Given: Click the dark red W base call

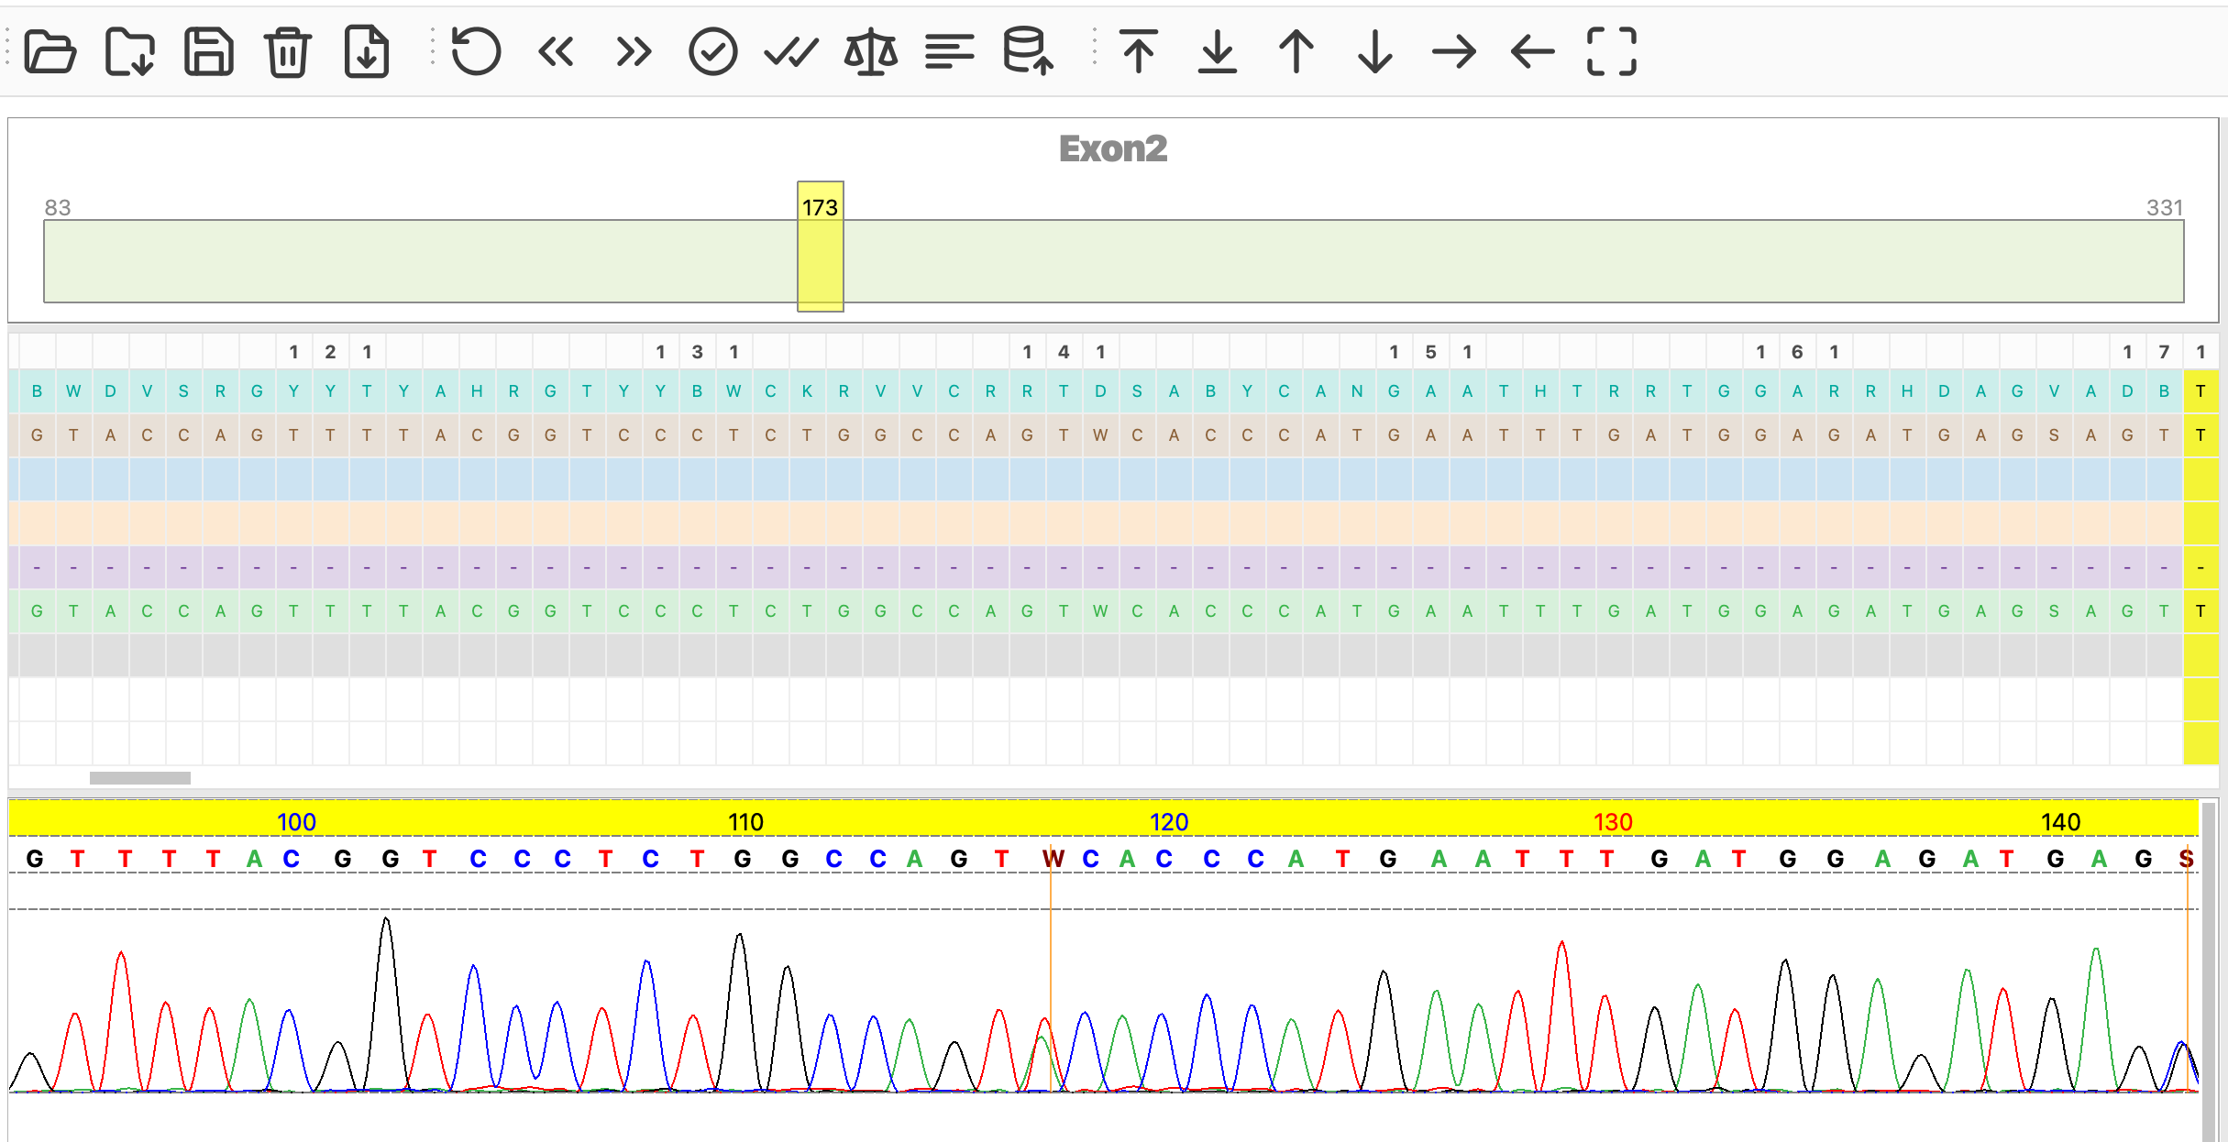Looking at the screenshot, I should point(1053,860).
